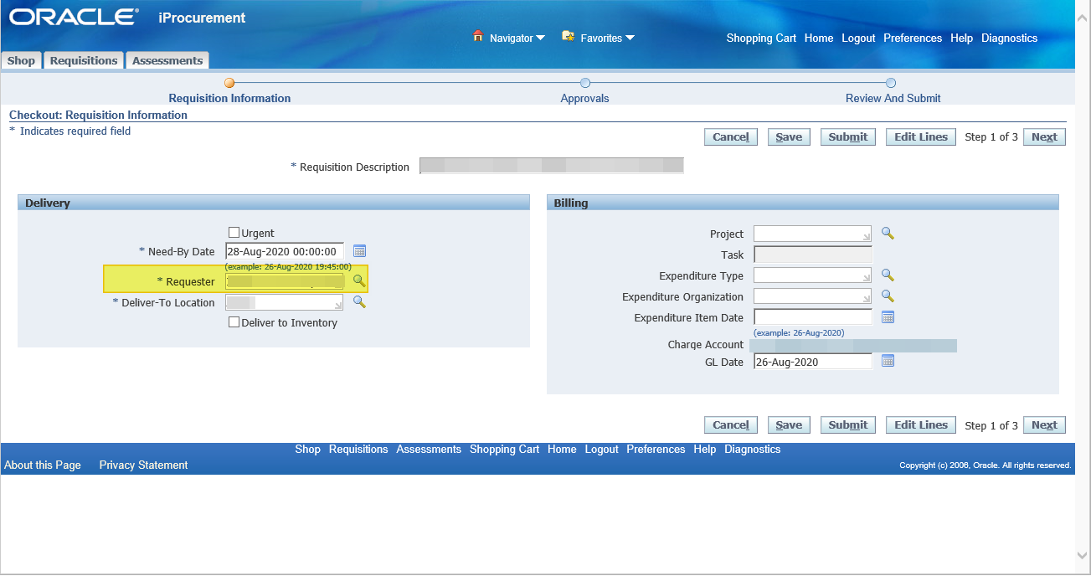This screenshot has height=576, width=1091.
Task: Switch to the Assessments tab
Action: (x=167, y=60)
